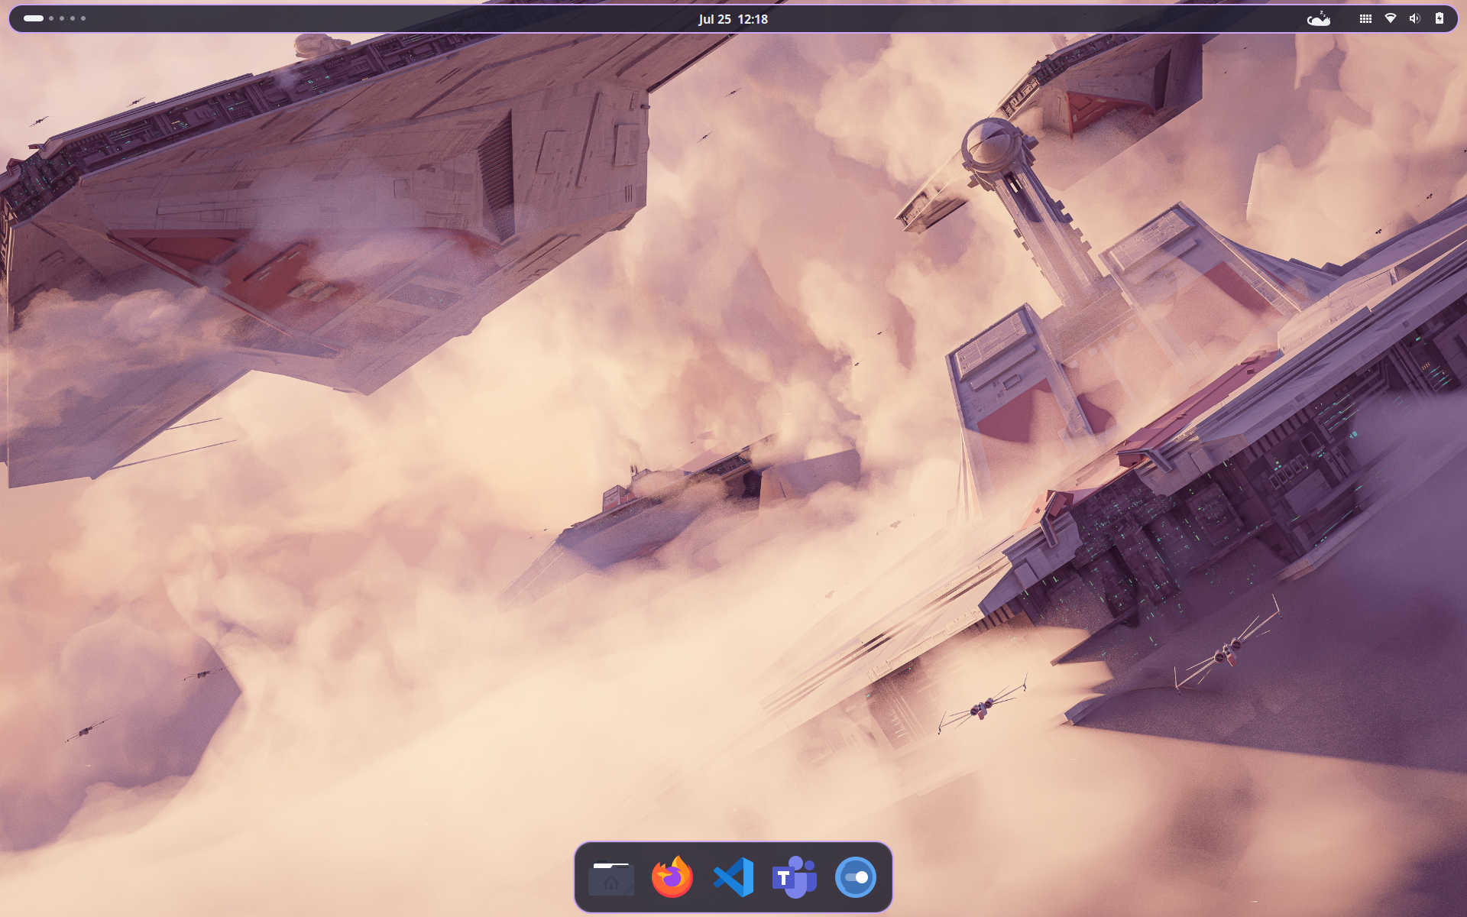Viewport: 1467px width, 917px height.
Task: Open the clock showing Jul 25 12:18
Action: pyautogui.click(x=733, y=19)
